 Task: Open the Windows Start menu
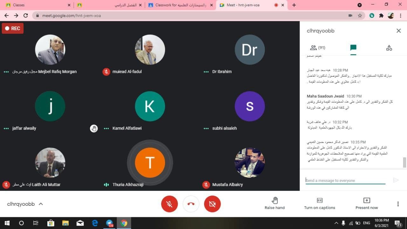[7, 223]
